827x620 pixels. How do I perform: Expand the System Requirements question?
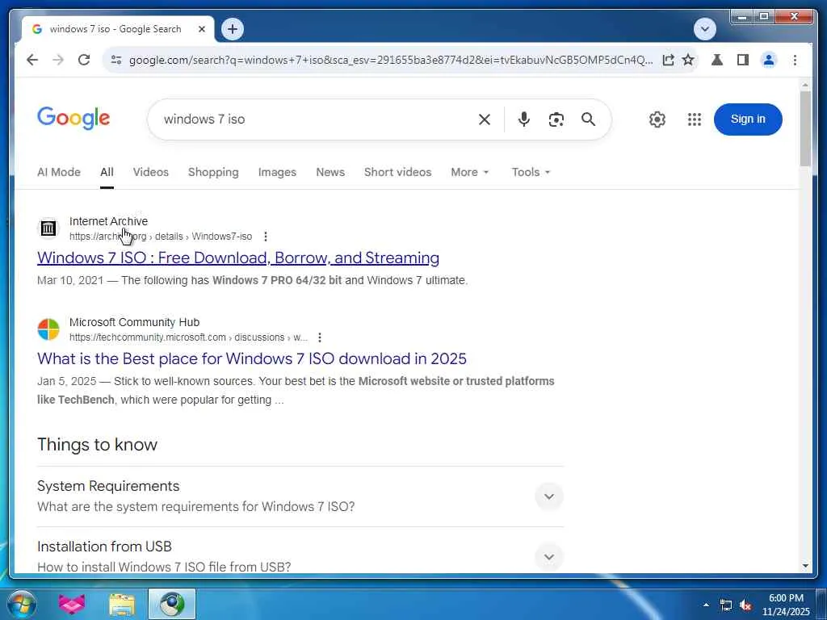click(x=548, y=496)
